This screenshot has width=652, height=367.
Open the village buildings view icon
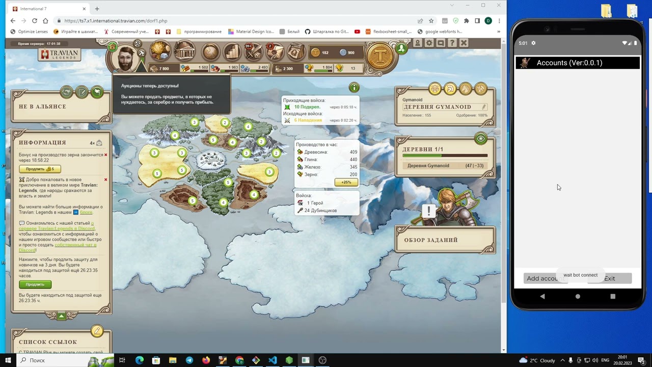(184, 51)
